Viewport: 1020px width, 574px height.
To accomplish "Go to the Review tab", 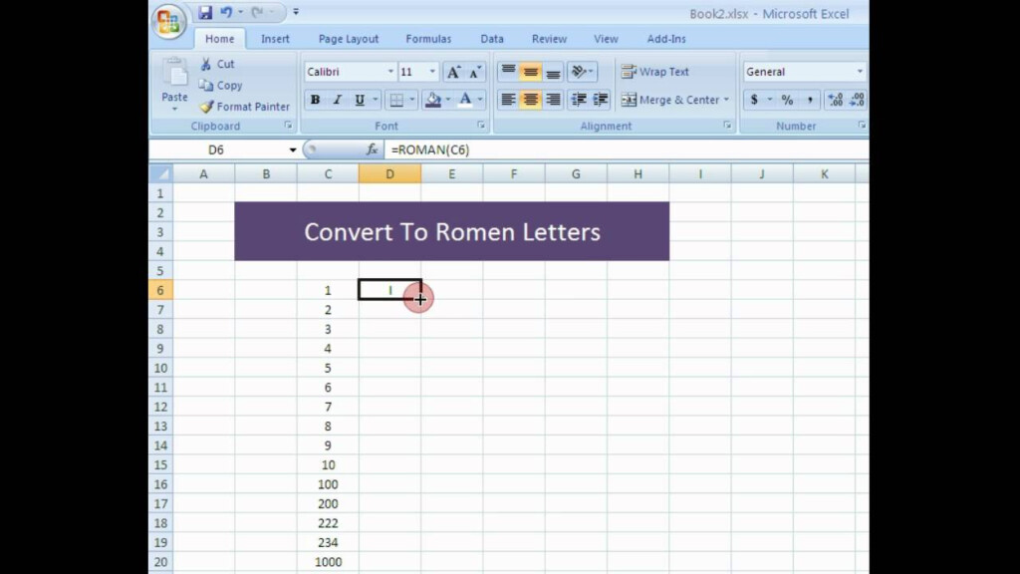I will pyautogui.click(x=550, y=39).
